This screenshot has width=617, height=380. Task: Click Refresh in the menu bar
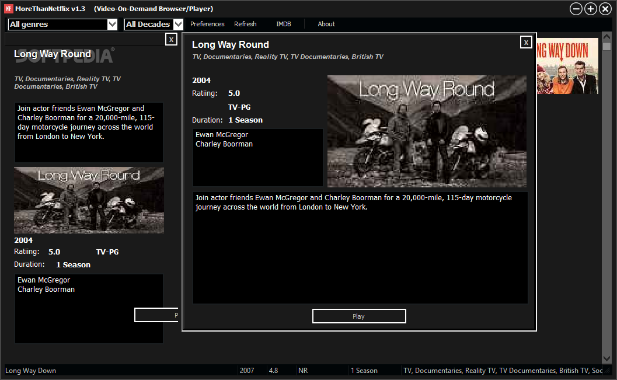pos(245,24)
